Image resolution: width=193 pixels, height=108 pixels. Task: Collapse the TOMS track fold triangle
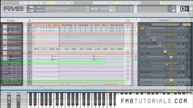(142, 53)
